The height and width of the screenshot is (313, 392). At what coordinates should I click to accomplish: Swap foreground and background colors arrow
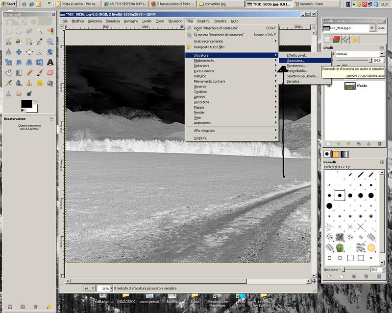pos(35,102)
